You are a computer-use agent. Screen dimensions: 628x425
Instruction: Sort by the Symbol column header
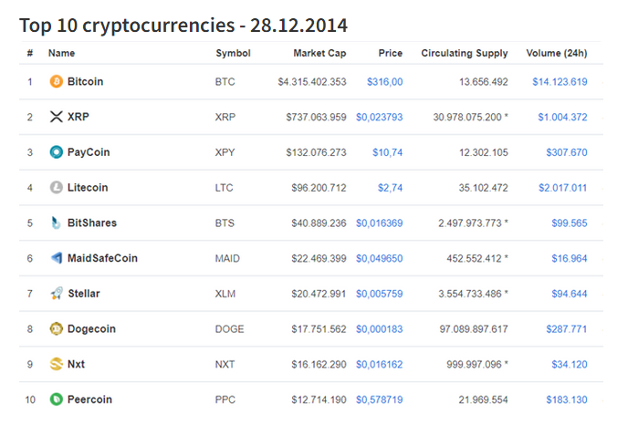tap(233, 53)
